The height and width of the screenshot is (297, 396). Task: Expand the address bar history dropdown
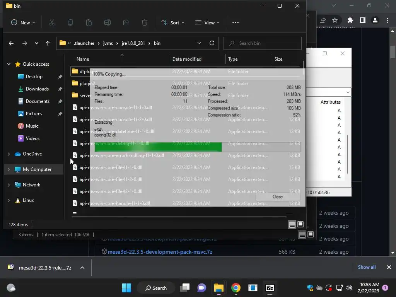point(199,43)
